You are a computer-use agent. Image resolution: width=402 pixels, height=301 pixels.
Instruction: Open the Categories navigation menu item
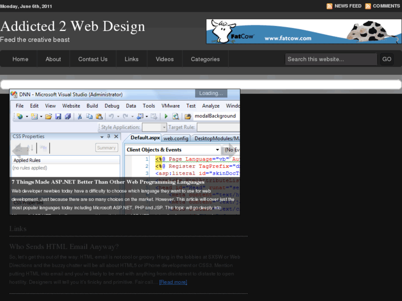[x=205, y=59]
